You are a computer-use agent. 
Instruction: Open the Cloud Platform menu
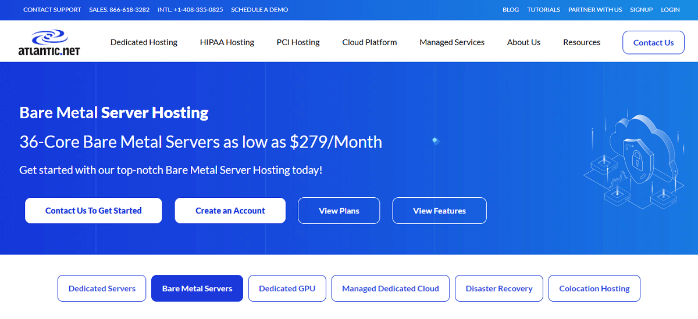pyautogui.click(x=370, y=42)
